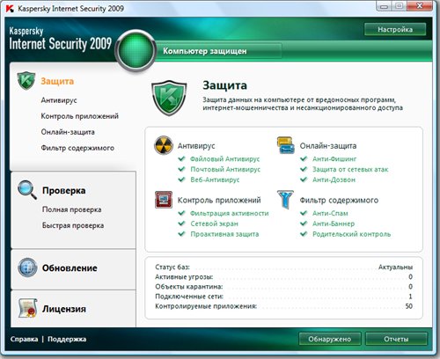Click the green shield icon beside Защита sidebar
Viewport: 440px width, 359px height.
(x=26, y=80)
